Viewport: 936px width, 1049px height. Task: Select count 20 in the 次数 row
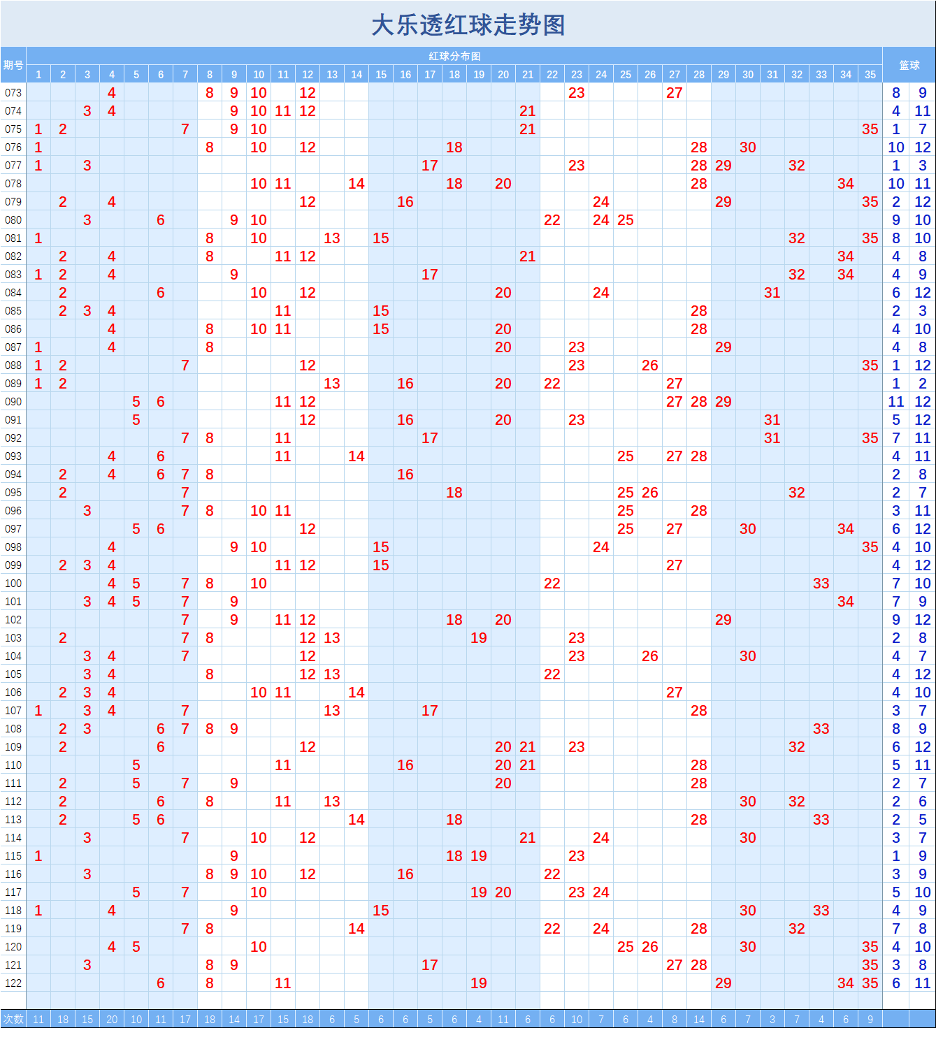click(112, 1020)
